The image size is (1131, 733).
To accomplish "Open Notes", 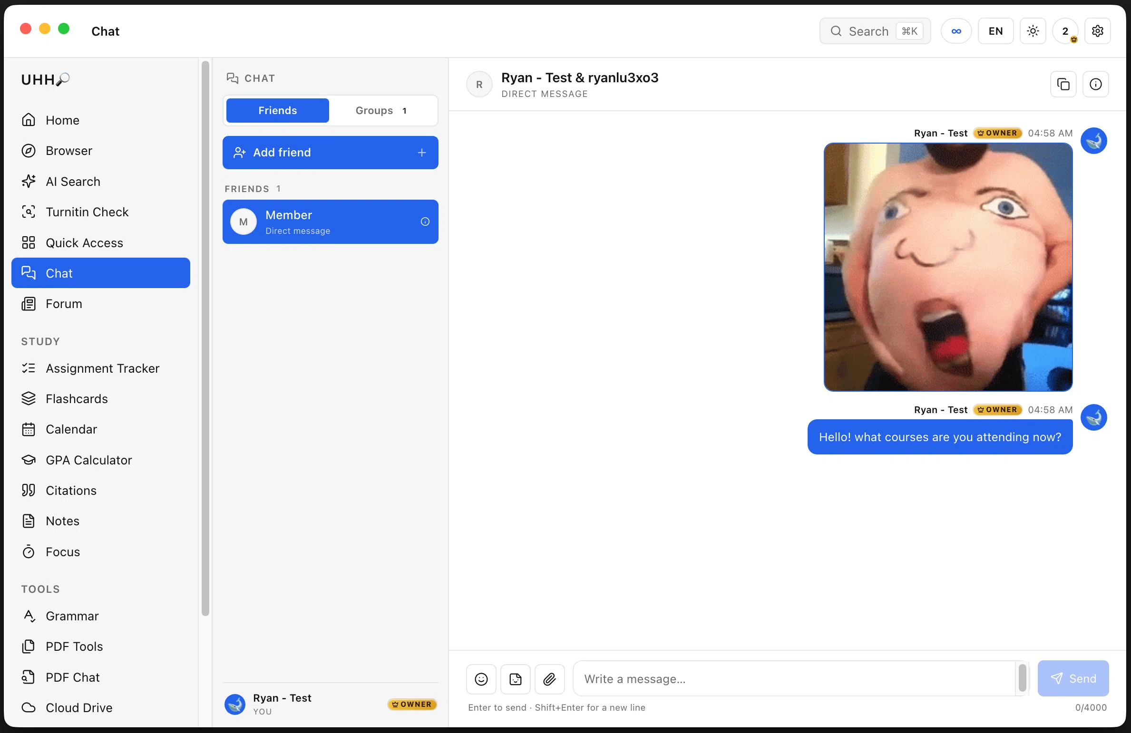I will point(101,521).
